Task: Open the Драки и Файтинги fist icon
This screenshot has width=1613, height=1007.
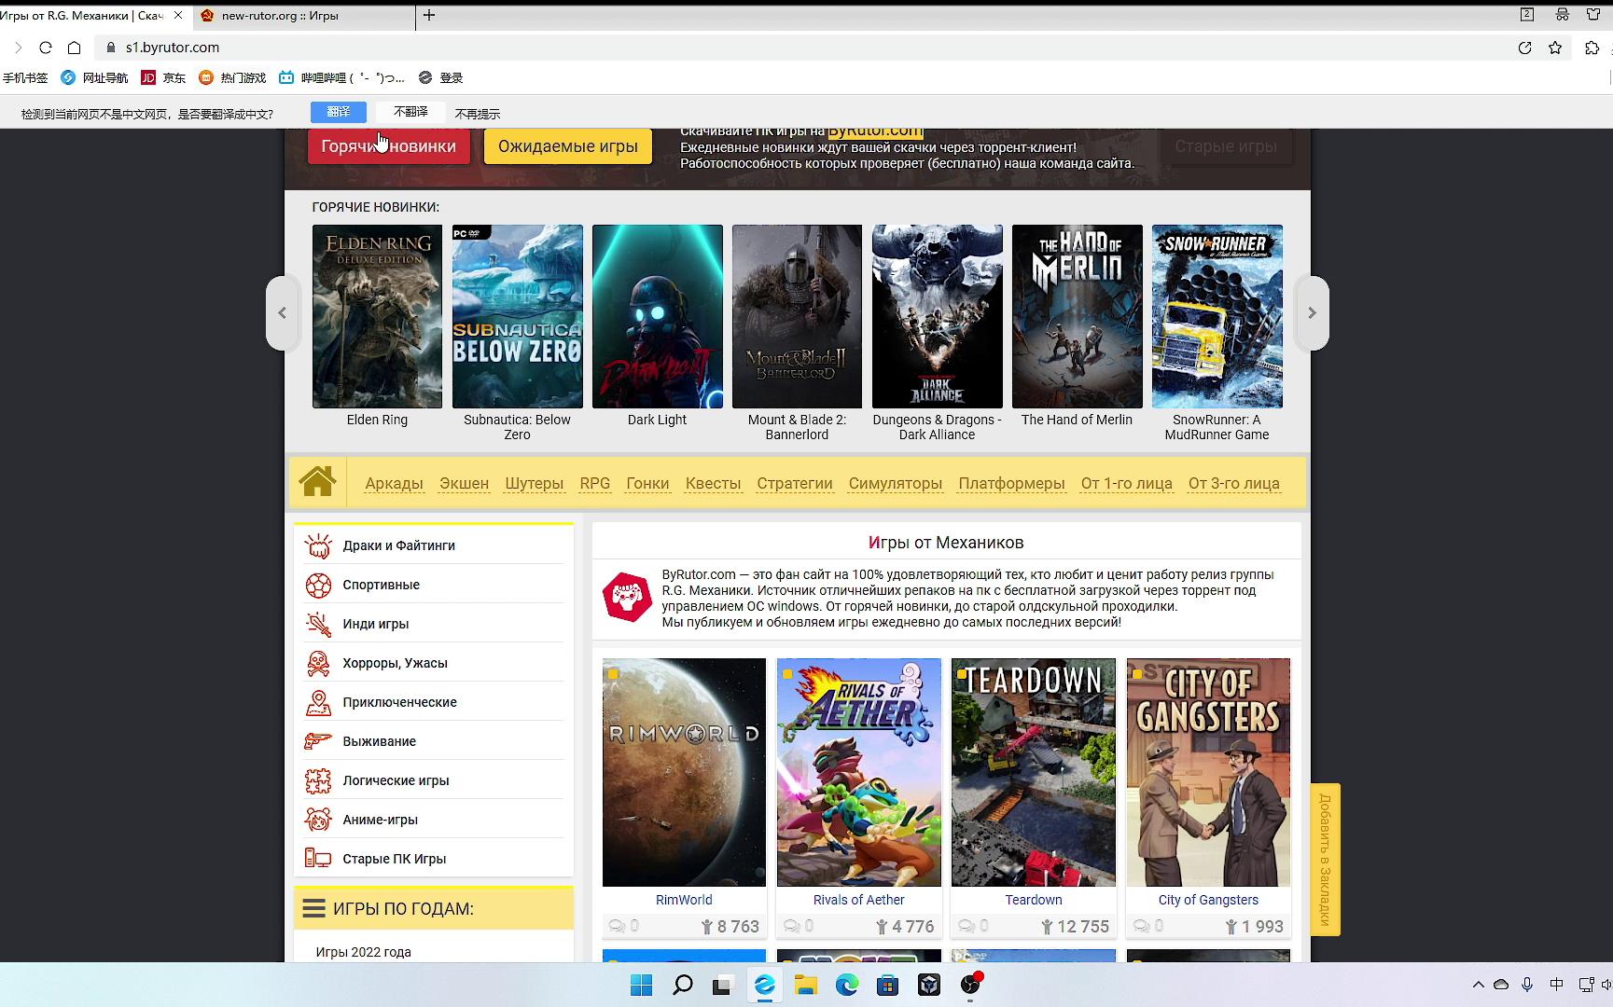Action: [x=318, y=545]
